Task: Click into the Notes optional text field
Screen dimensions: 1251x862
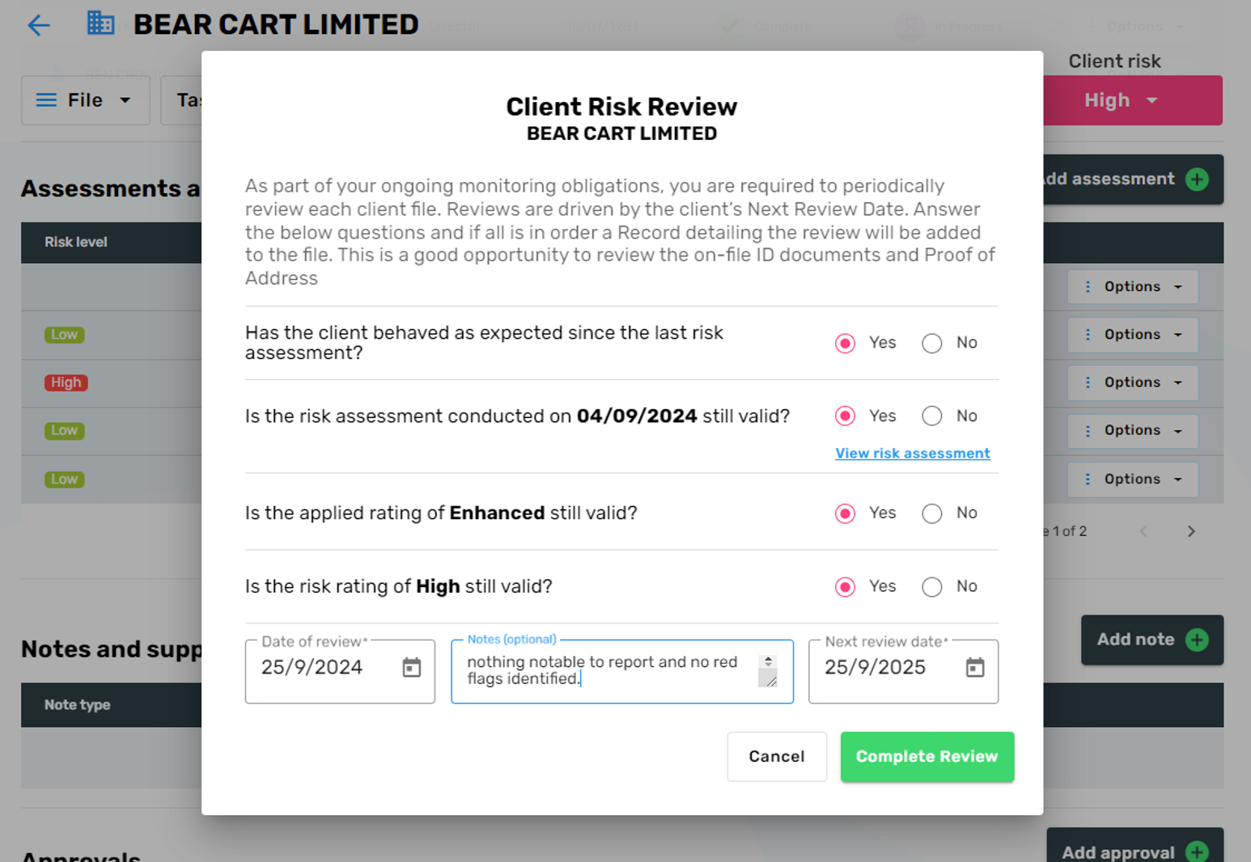Action: click(607, 670)
